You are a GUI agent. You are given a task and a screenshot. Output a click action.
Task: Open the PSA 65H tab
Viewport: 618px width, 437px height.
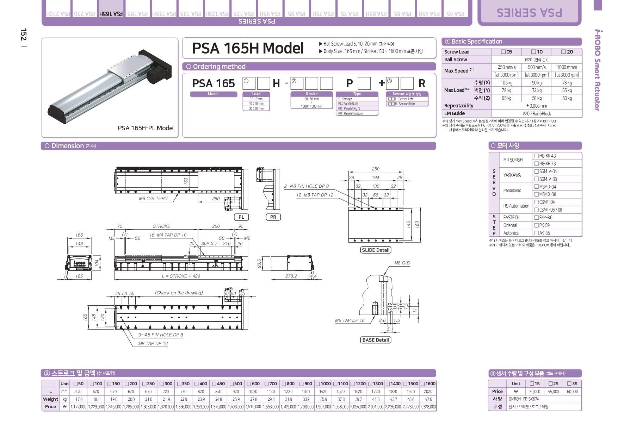(376, 9)
